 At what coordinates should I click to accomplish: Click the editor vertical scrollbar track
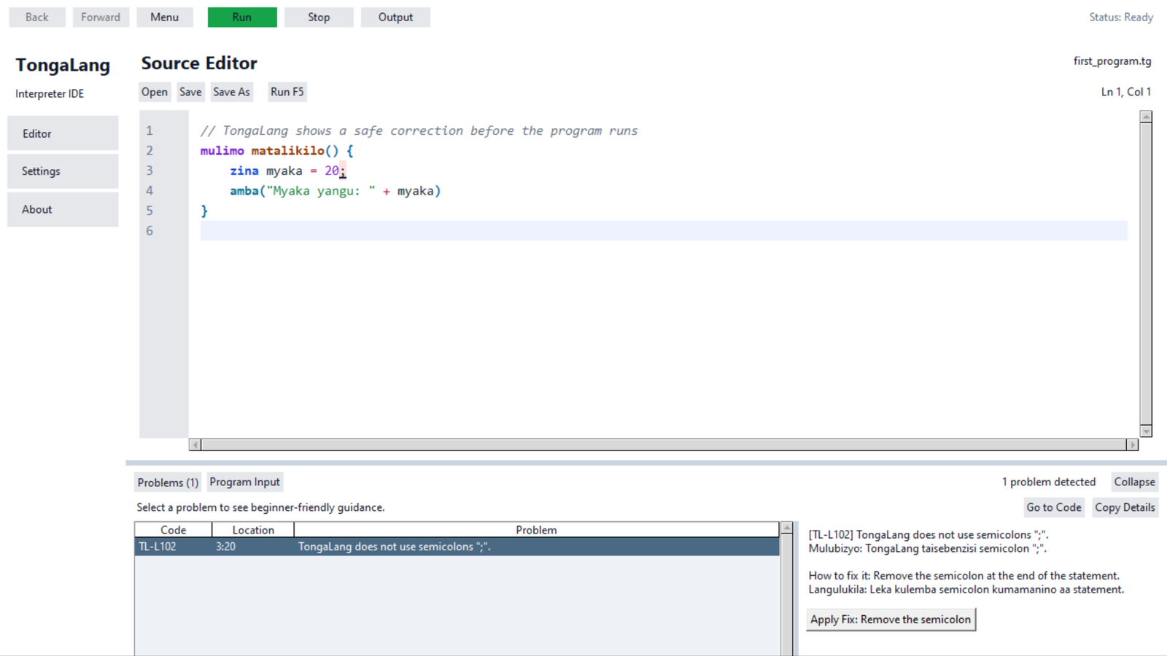1146,274
